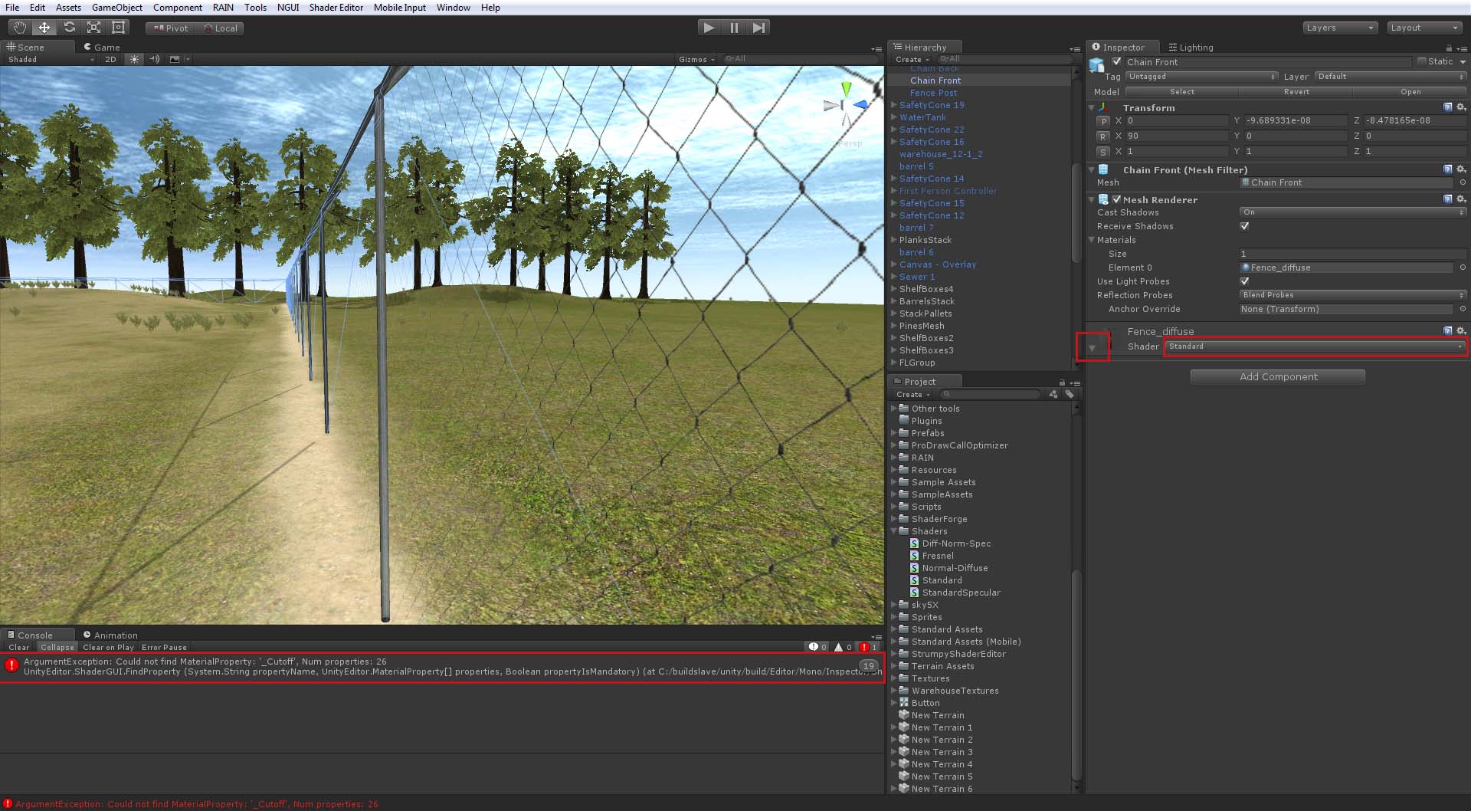Collapse the Materials foldout
1471x811 pixels.
[x=1092, y=240]
